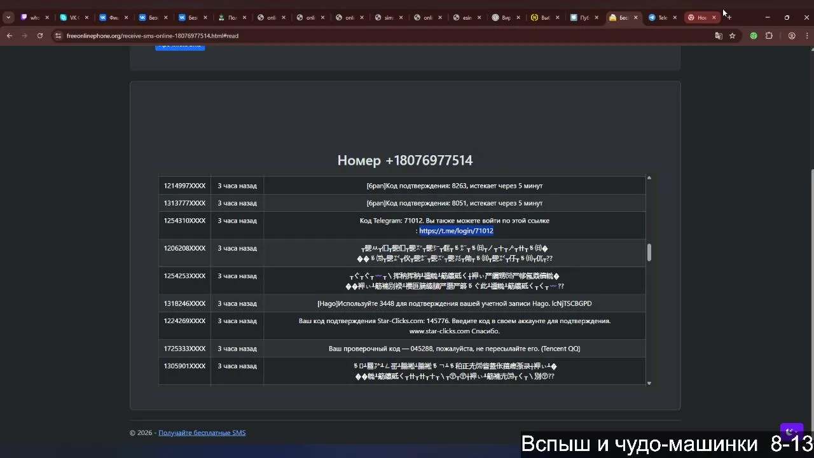Select sender 1206208XXXX cell
The height and width of the screenshot is (458, 814).
[x=184, y=253]
